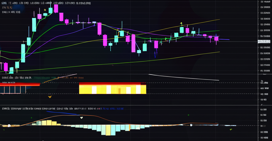Select the tallest yellow histogram bar below the zero line

(x=108, y=130)
